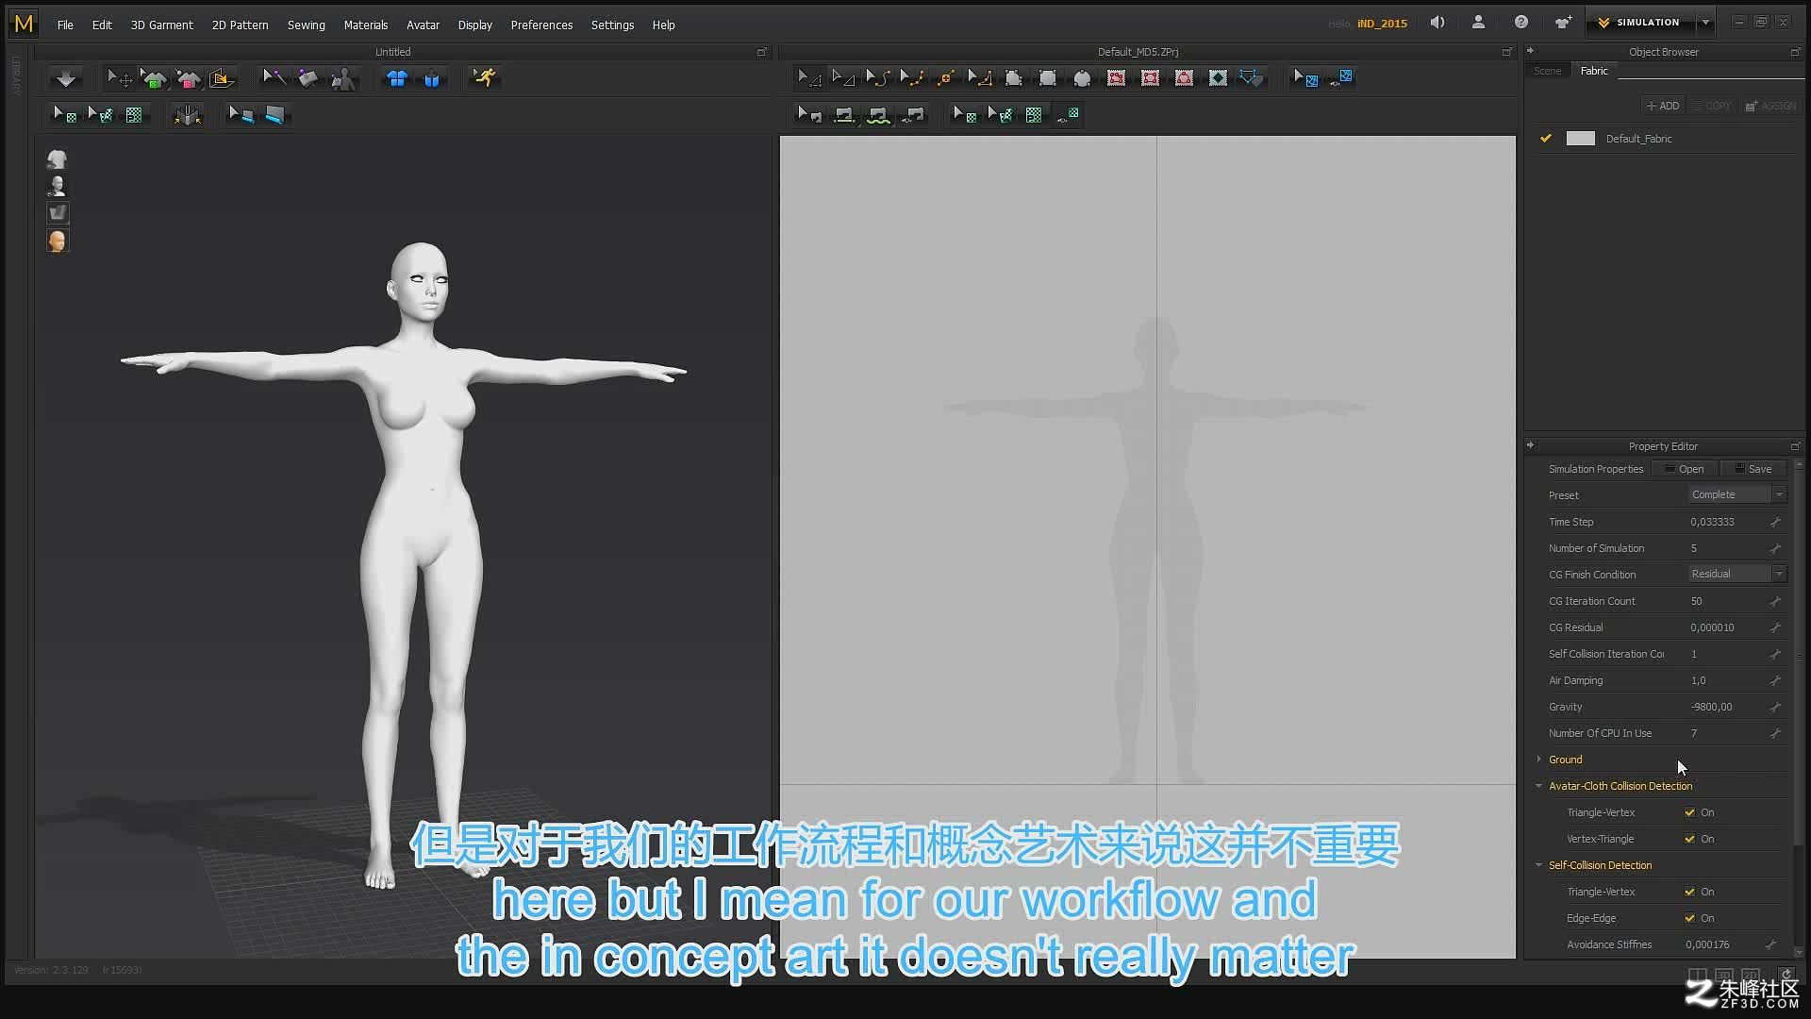The image size is (1811, 1019).
Task: Select the blue back garment view icon
Action: coord(432,78)
